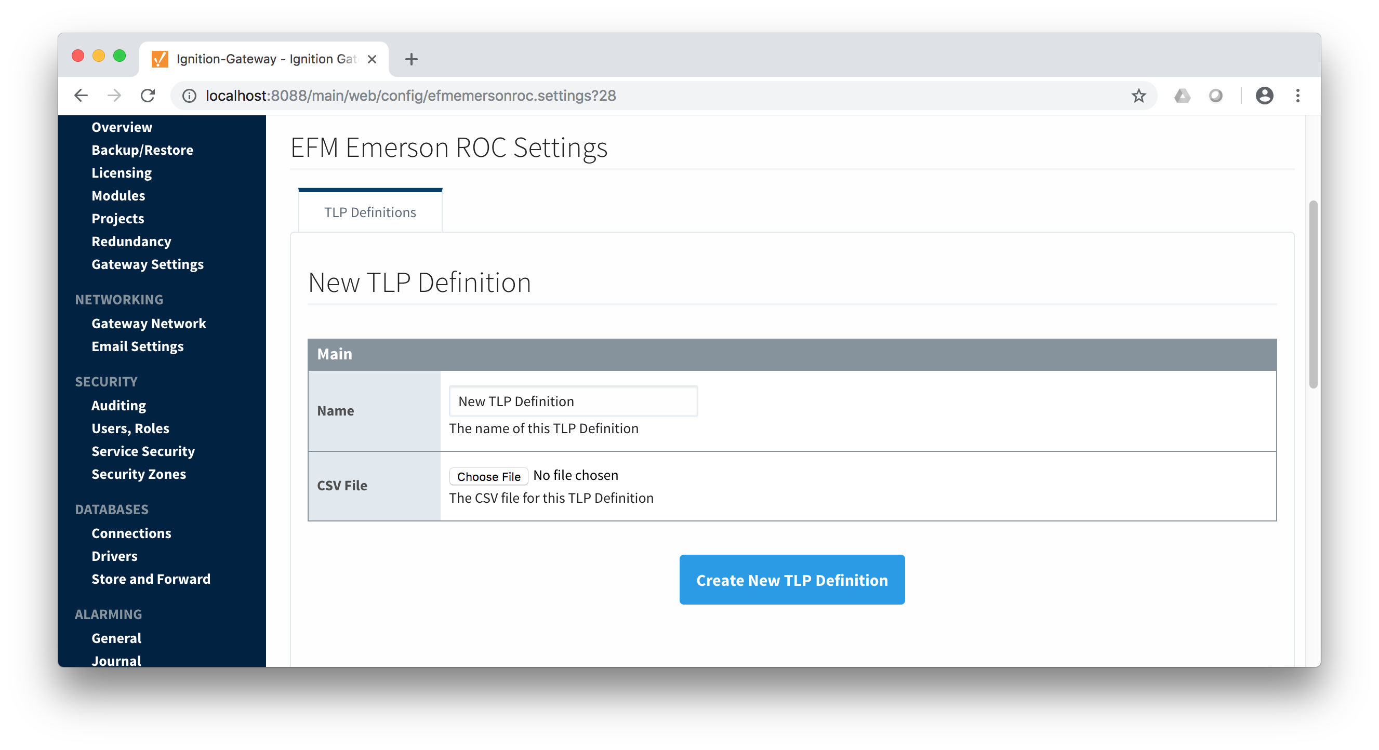Viewport: 1379px width, 750px height.
Task: Click Create New TLP Definition button
Action: coord(791,579)
